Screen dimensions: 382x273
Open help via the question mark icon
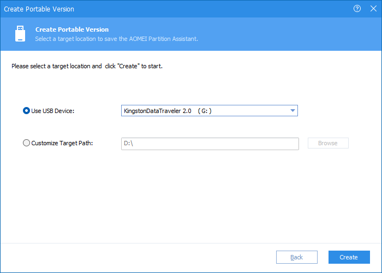click(x=357, y=9)
